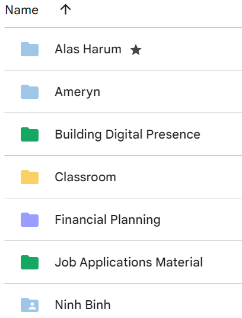Click the green Building Digital Presence folder icon
242x318 pixels.
tap(30, 134)
